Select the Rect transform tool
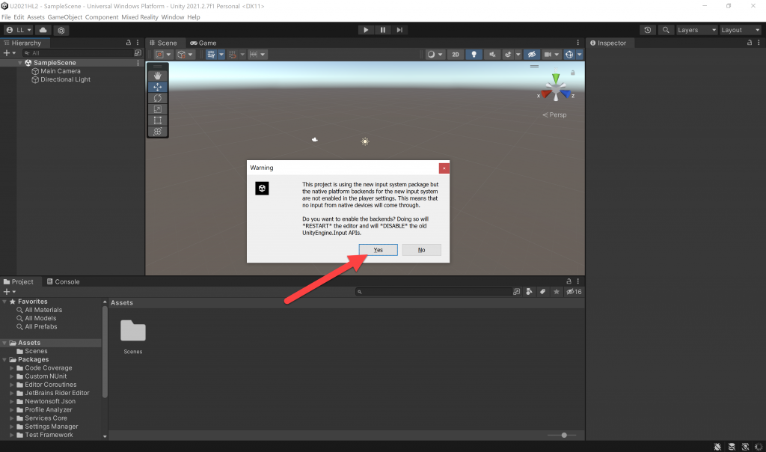This screenshot has height=452, width=766. click(x=157, y=120)
